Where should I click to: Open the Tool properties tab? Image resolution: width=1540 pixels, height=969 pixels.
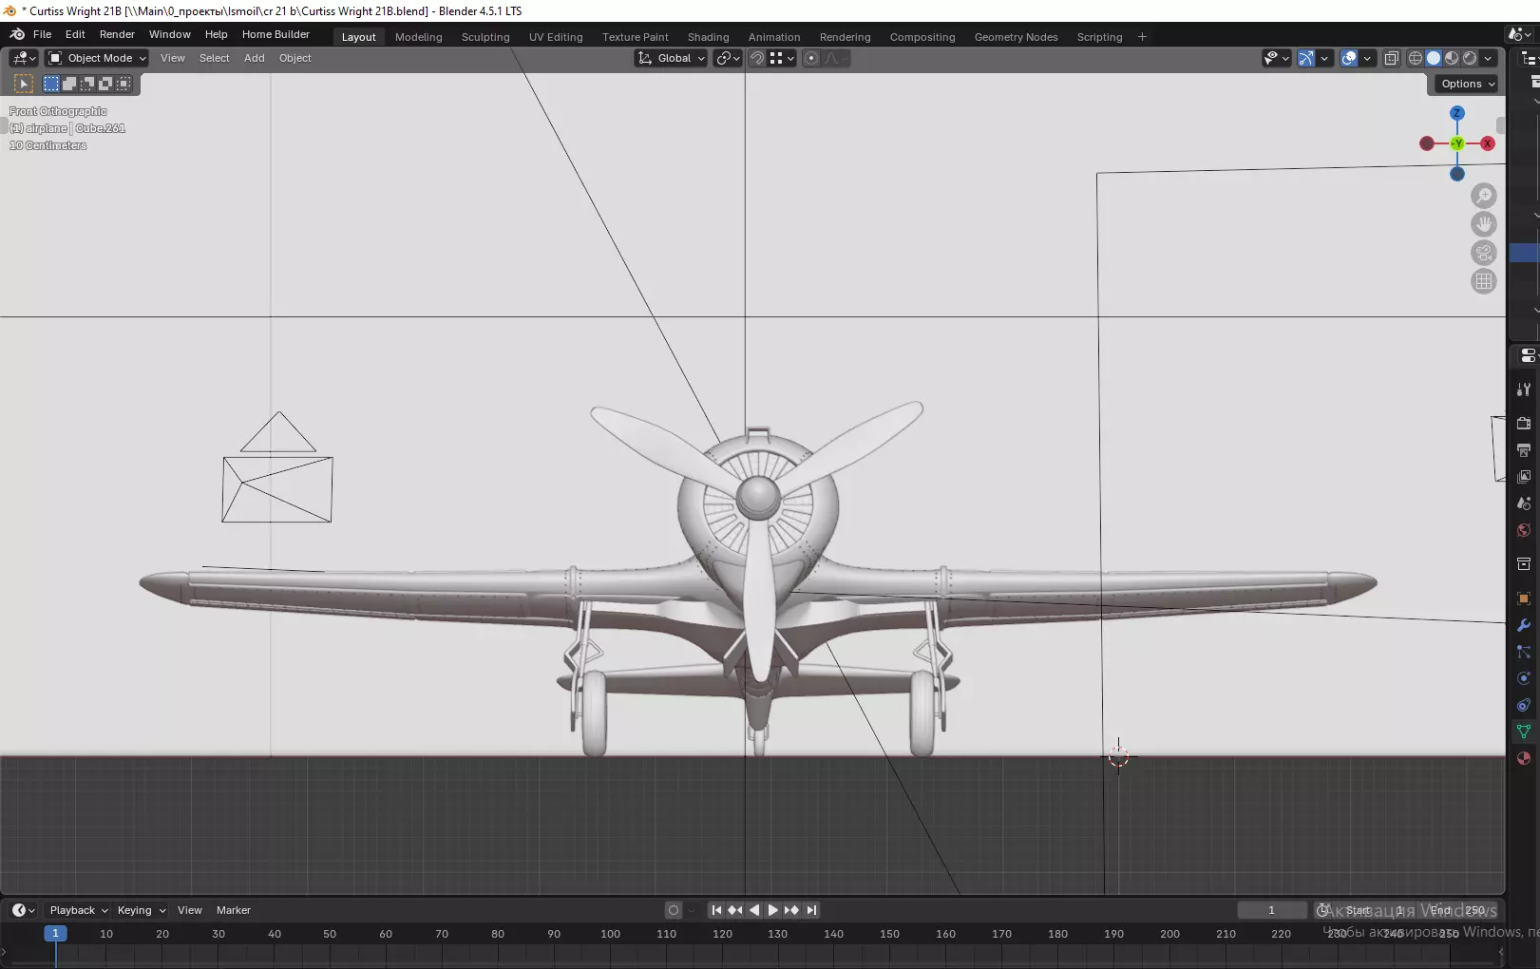[1524, 389]
